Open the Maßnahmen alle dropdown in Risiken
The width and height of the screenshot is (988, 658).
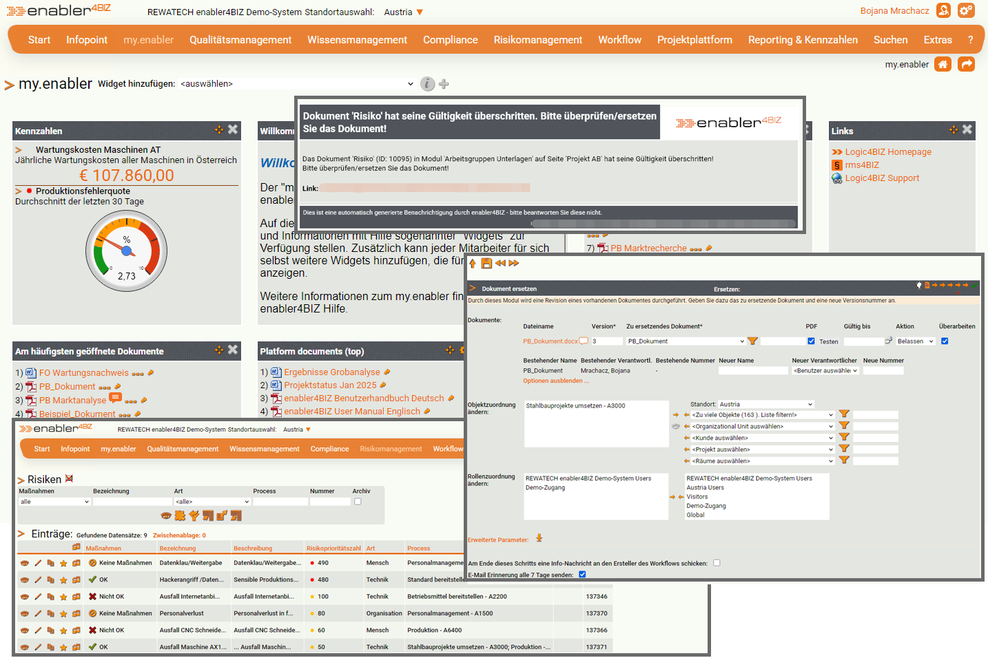[54, 502]
